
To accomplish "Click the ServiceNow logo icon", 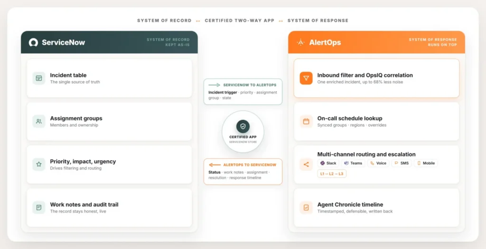I will tap(34, 42).
